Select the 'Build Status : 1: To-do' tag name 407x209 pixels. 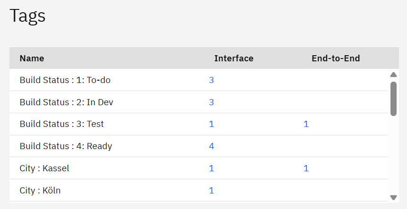[x=65, y=80]
